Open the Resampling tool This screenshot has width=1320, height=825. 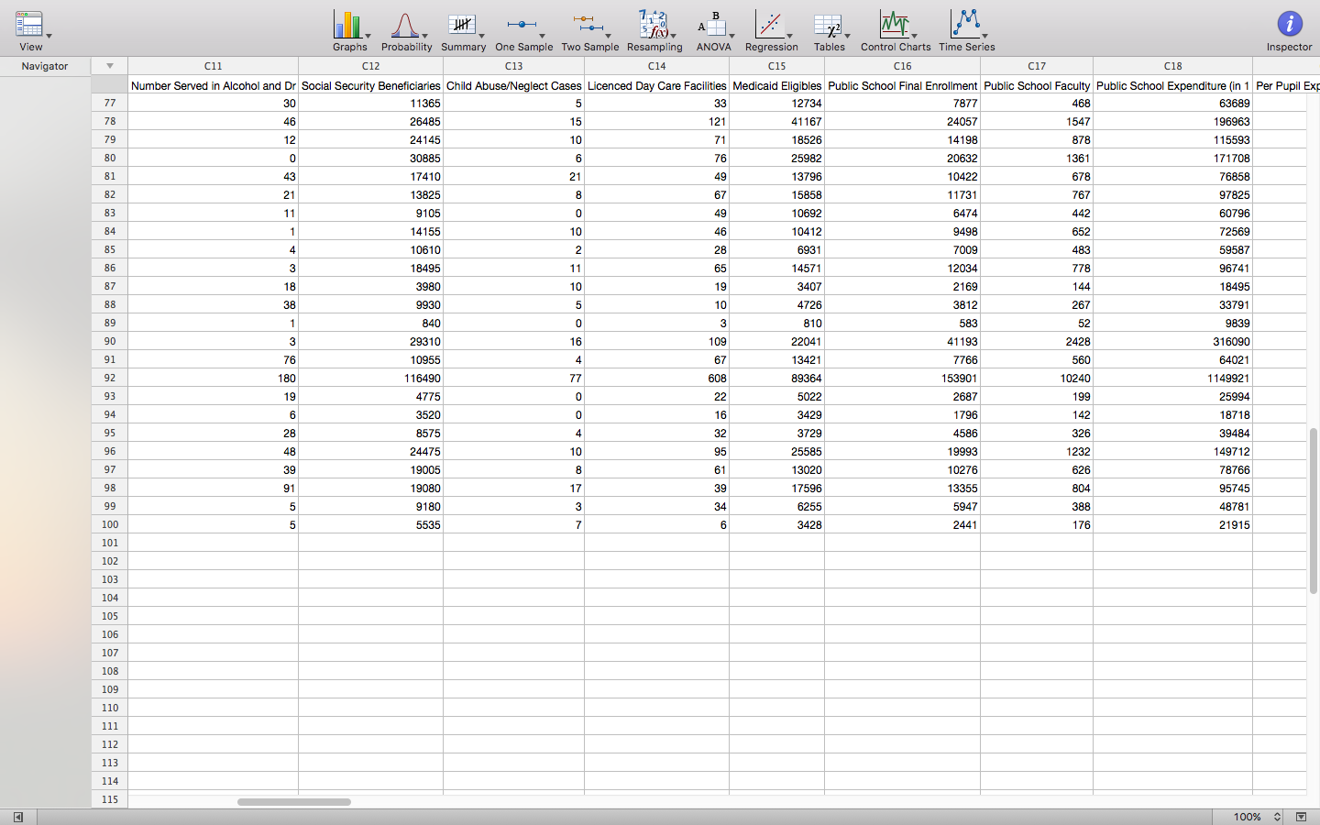pyautogui.click(x=654, y=30)
